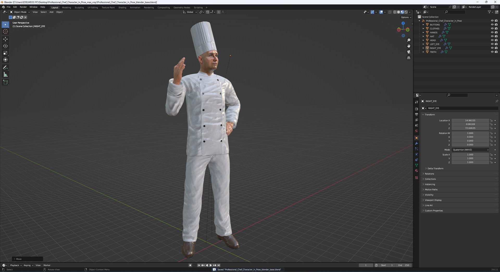Activate the Move tool
500x272 pixels.
pyautogui.click(x=5, y=39)
